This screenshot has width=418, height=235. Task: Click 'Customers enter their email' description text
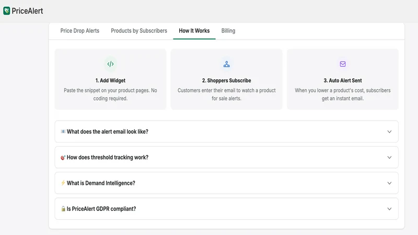(227, 95)
